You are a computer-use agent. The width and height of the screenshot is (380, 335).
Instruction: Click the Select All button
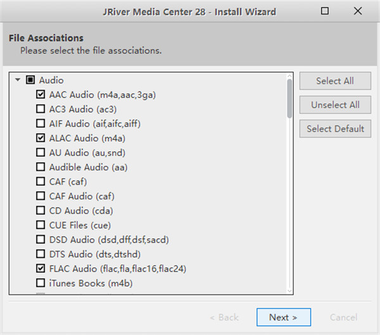335,81
